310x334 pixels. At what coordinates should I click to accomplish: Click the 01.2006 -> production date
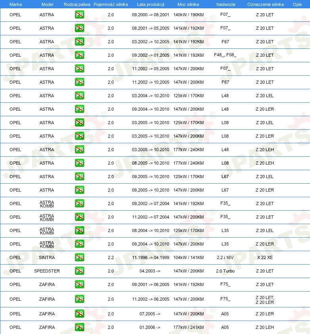[150, 327]
